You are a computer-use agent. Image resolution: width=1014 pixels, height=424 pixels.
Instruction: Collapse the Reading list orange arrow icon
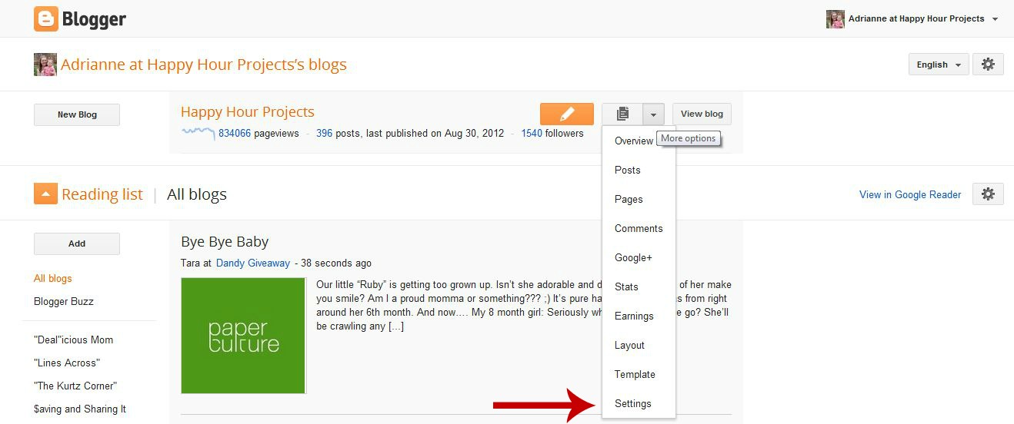point(45,194)
